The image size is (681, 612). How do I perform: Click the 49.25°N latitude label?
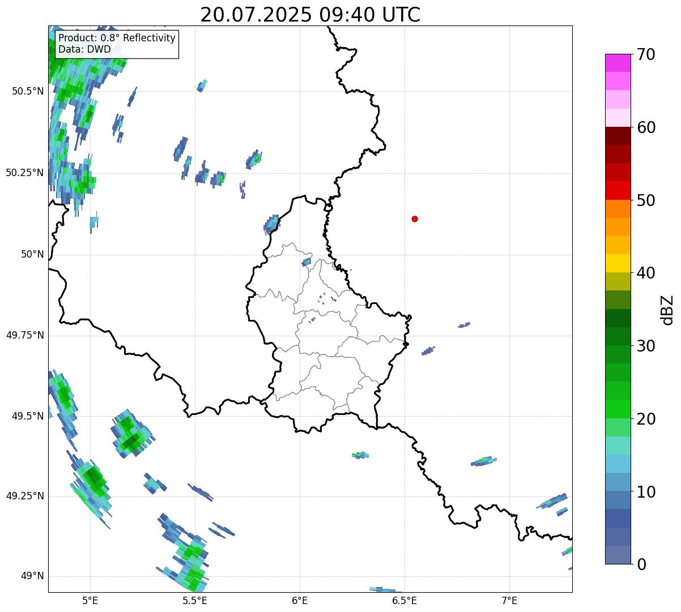click(24, 496)
